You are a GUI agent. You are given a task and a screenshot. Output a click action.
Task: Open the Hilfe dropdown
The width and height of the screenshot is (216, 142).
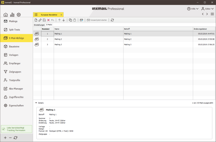click(x=193, y=9)
